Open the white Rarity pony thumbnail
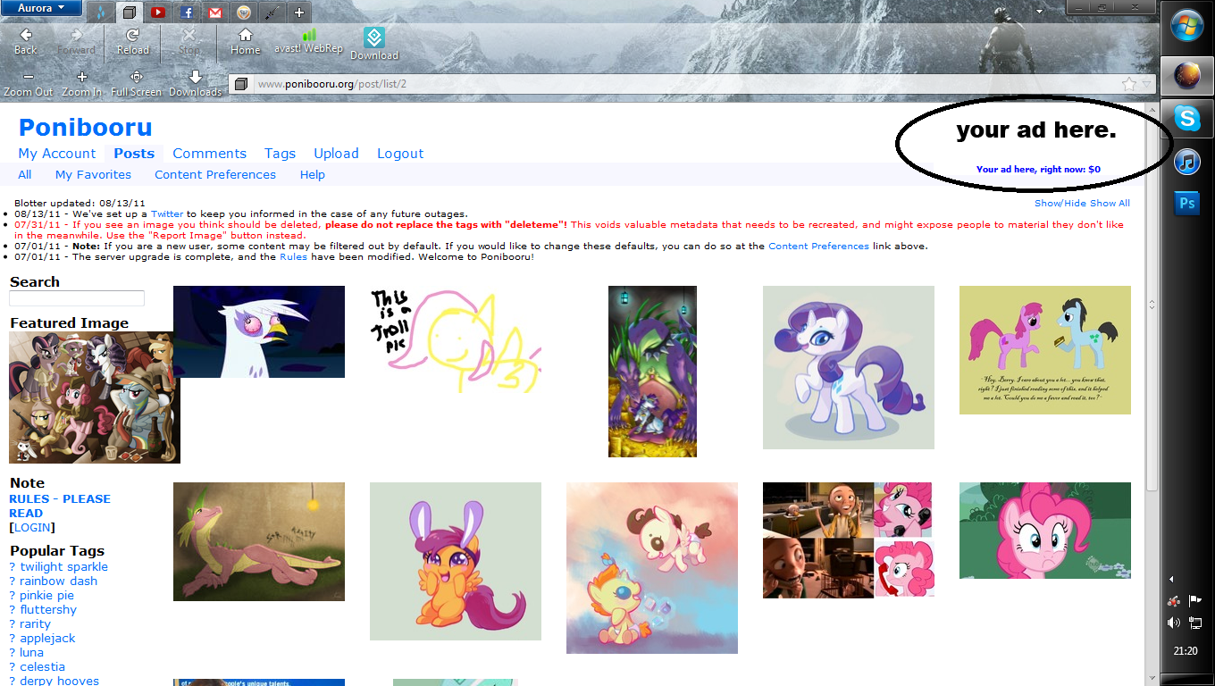This screenshot has width=1215, height=686. pos(849,367)
